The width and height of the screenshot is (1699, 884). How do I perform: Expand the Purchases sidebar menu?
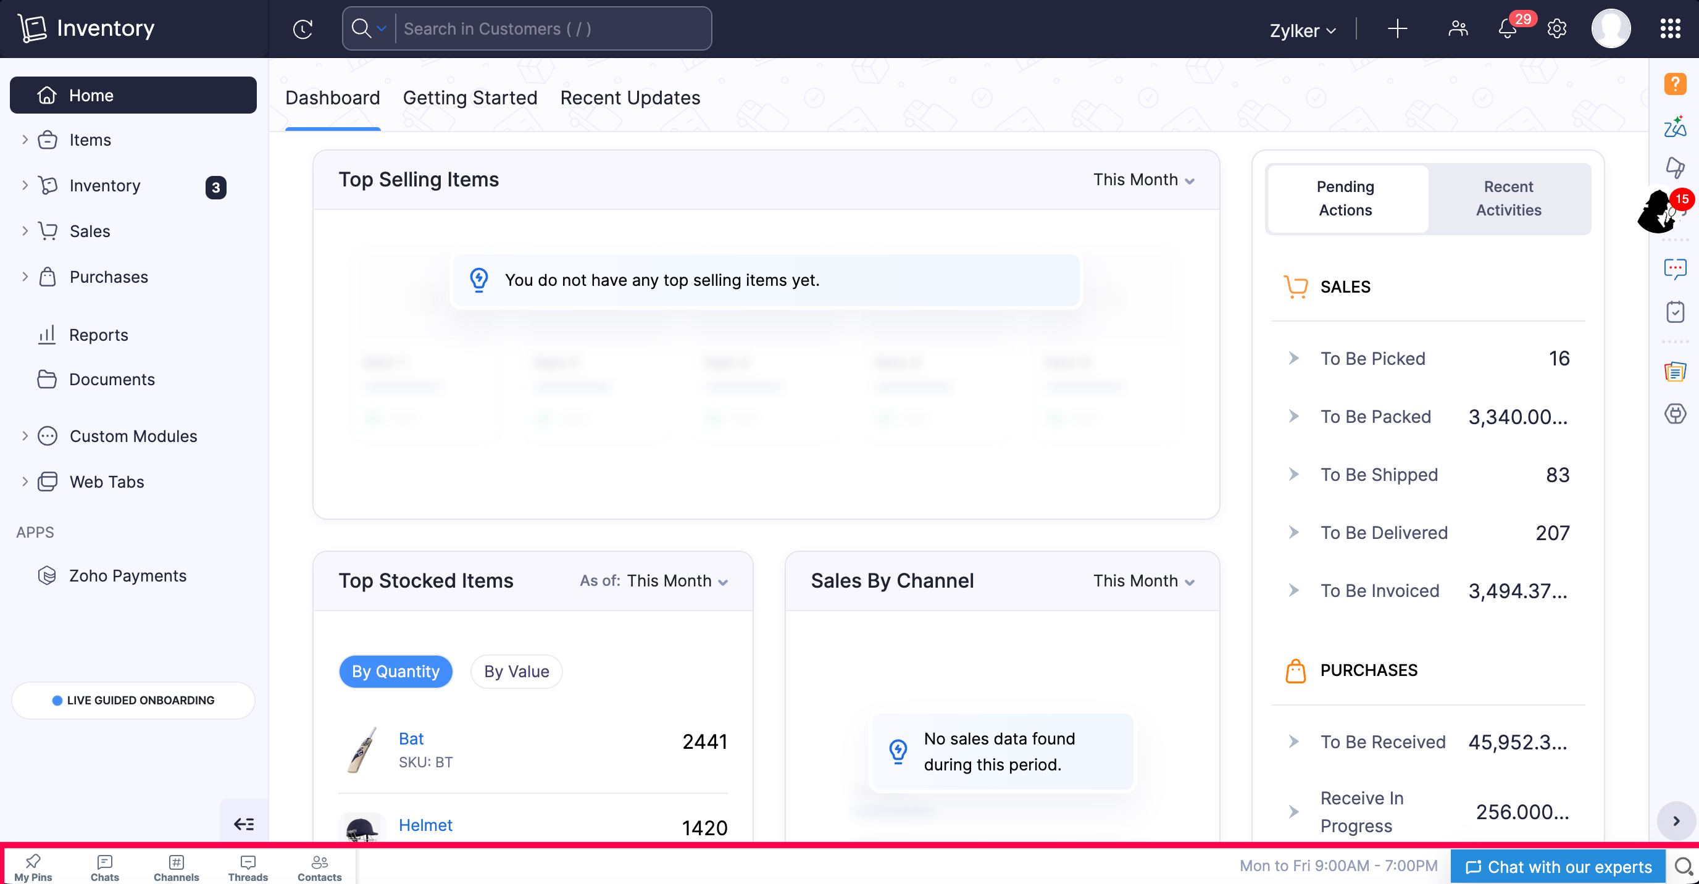pyautogui.click(x=109, y=277)
